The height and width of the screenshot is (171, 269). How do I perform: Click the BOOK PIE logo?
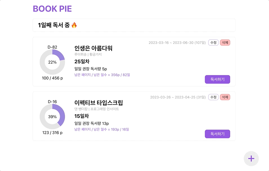(52, 9)
